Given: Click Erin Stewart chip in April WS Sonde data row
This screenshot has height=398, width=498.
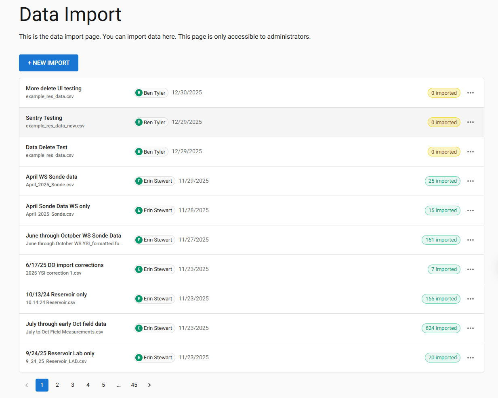Looking at the screenshot, I should (x=155, y=181).
